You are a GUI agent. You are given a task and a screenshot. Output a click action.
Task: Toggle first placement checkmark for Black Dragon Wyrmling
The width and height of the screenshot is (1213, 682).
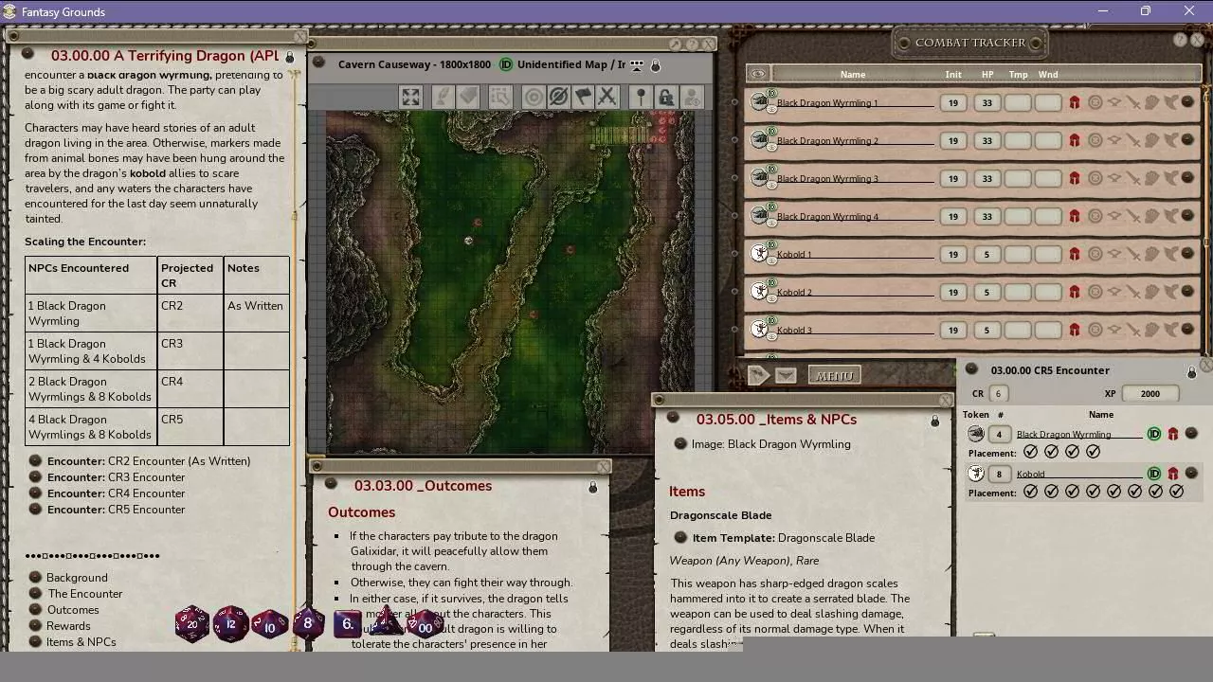coord(1031,452)
